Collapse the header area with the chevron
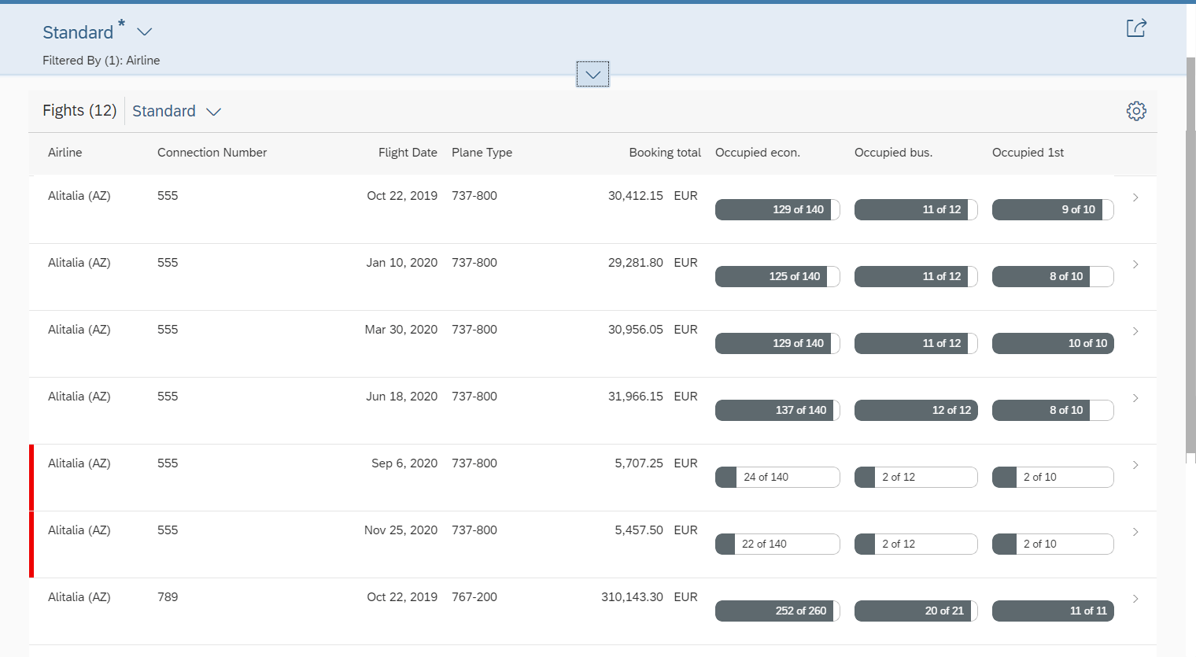 tap(592, 73)
